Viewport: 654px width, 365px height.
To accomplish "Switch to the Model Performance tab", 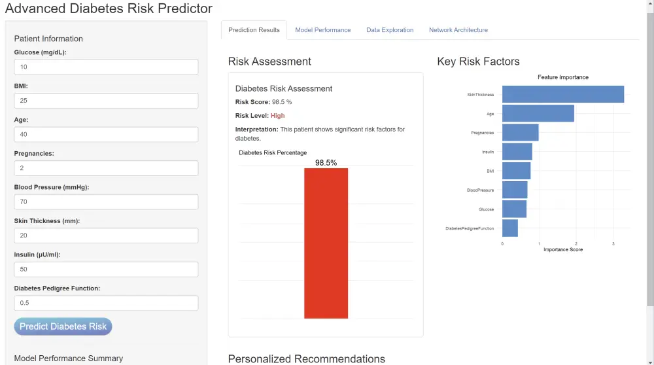I will [322, 30].
